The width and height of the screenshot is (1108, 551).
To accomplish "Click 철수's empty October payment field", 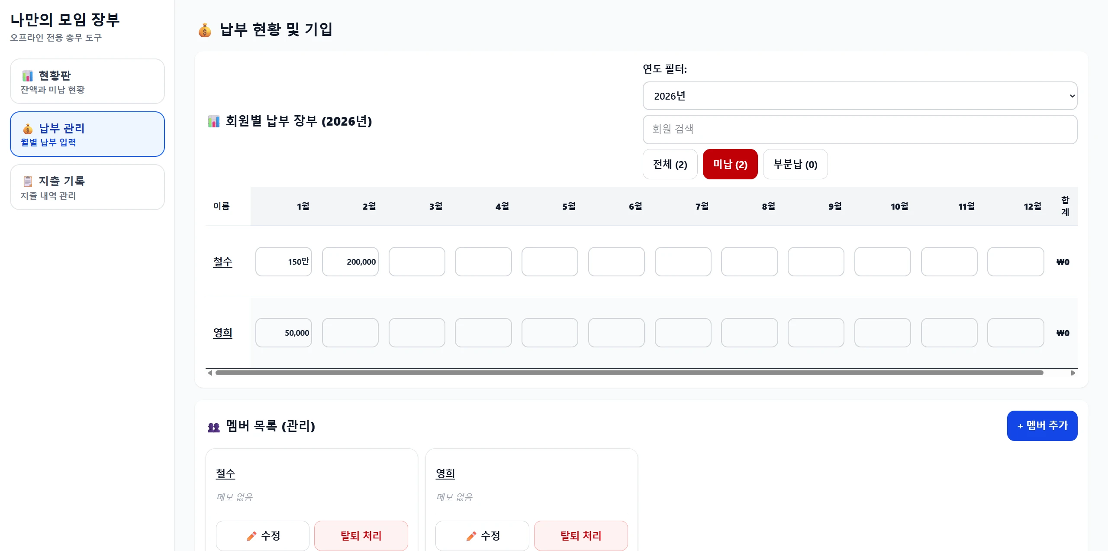I will tap(883, 262).
